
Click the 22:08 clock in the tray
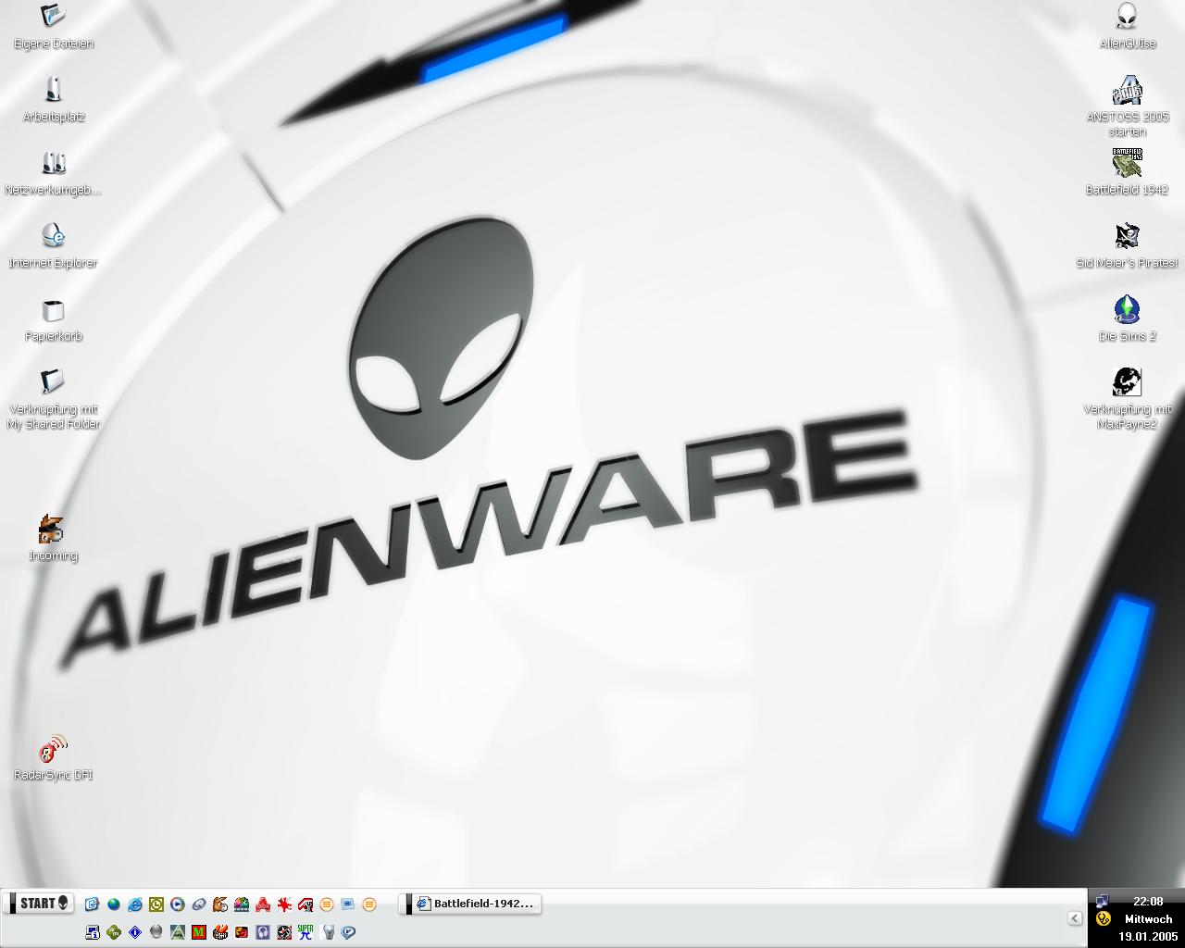pos(1148,902)
